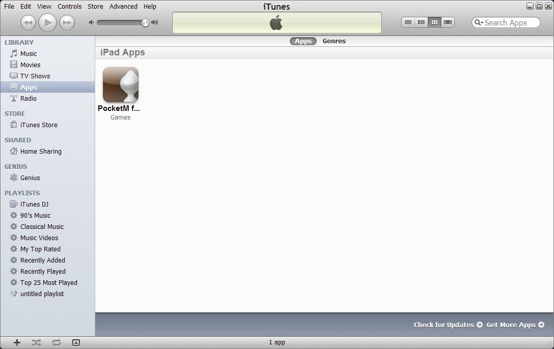This screenshot has width=554, height=349.
Task: Click the TV Shows monitor icon
Action: point(13,76)
